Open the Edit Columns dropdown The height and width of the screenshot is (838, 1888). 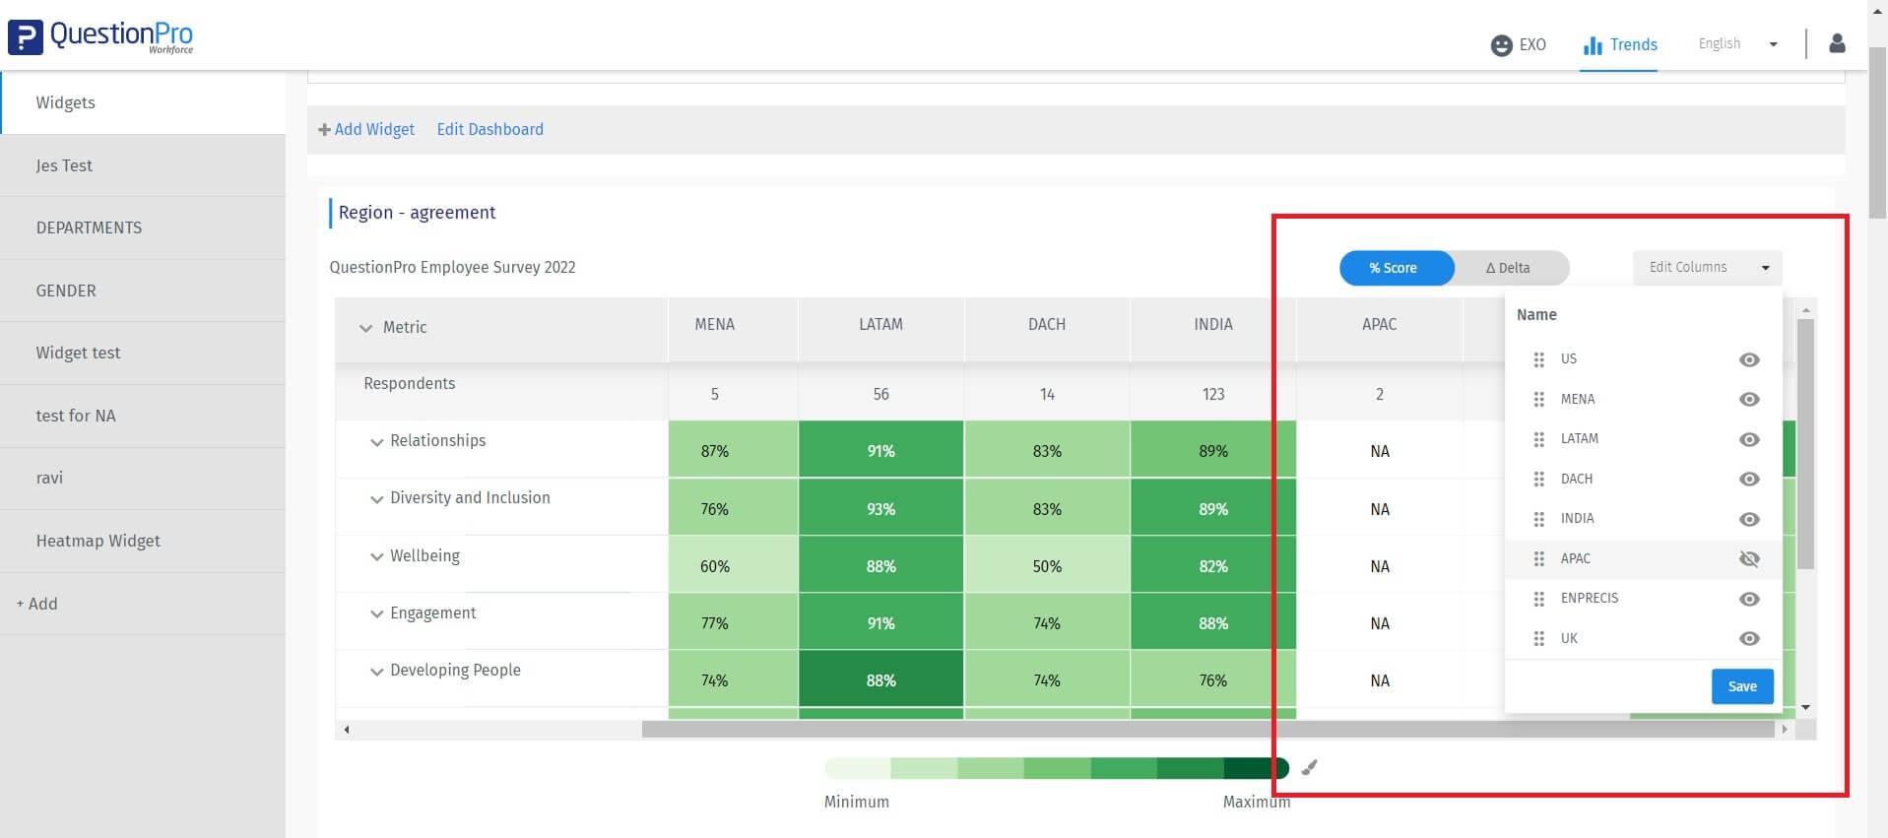coord(1707,267)
